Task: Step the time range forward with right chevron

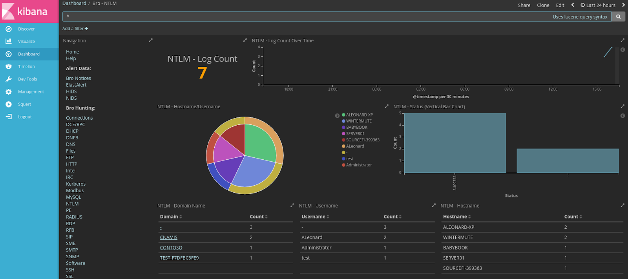Action: (623, 5)
